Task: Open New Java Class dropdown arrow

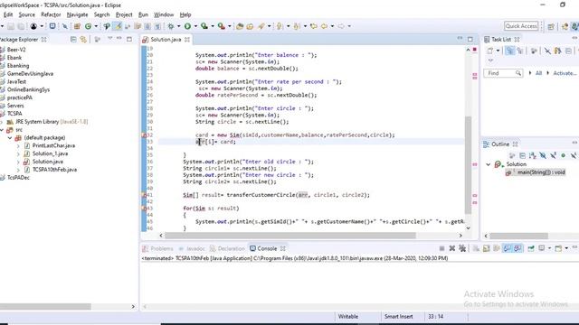Action: [x=96, y=26]
